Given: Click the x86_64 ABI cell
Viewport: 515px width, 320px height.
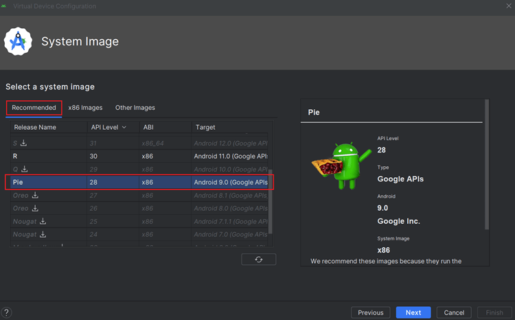Looking at the screenshot, I should (x=165, y=144).
